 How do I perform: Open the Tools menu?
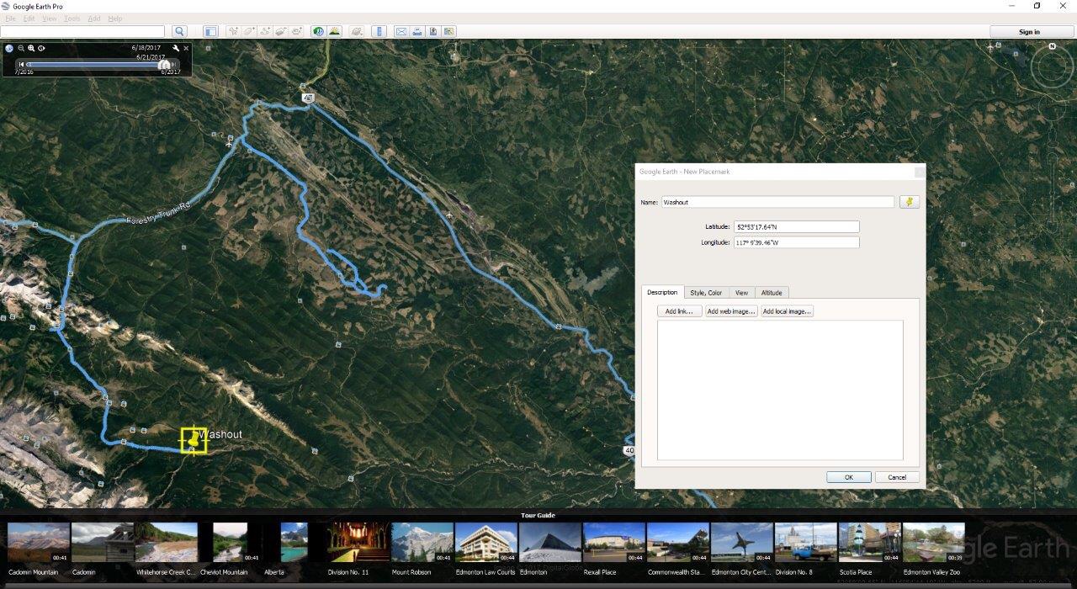point(72,19)
